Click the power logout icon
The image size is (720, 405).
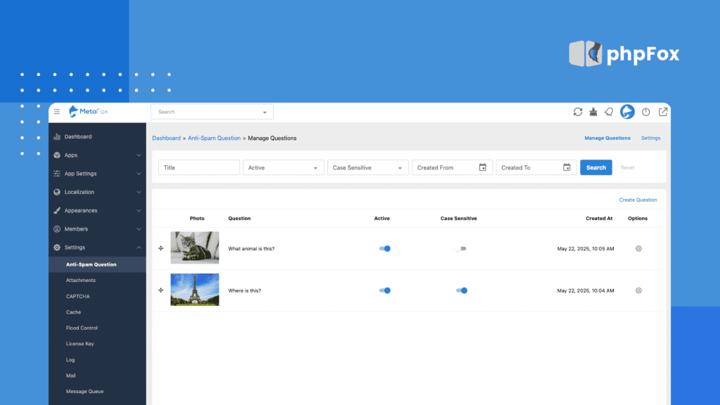pos(645,112)
